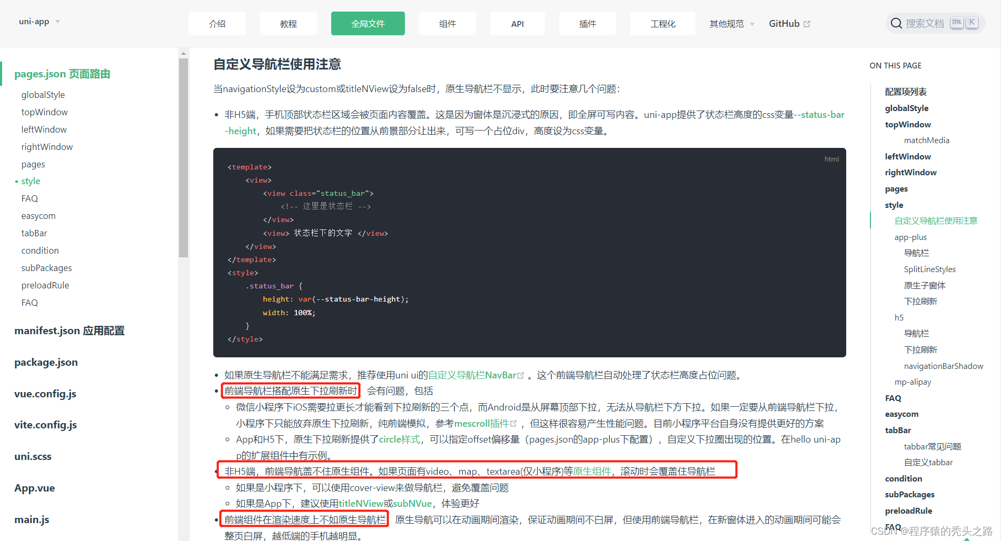
Task: Click the green bullet beside style item
Action: click(16, 181)
